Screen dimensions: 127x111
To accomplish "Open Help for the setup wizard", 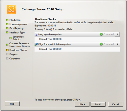I will coord(12,104).
